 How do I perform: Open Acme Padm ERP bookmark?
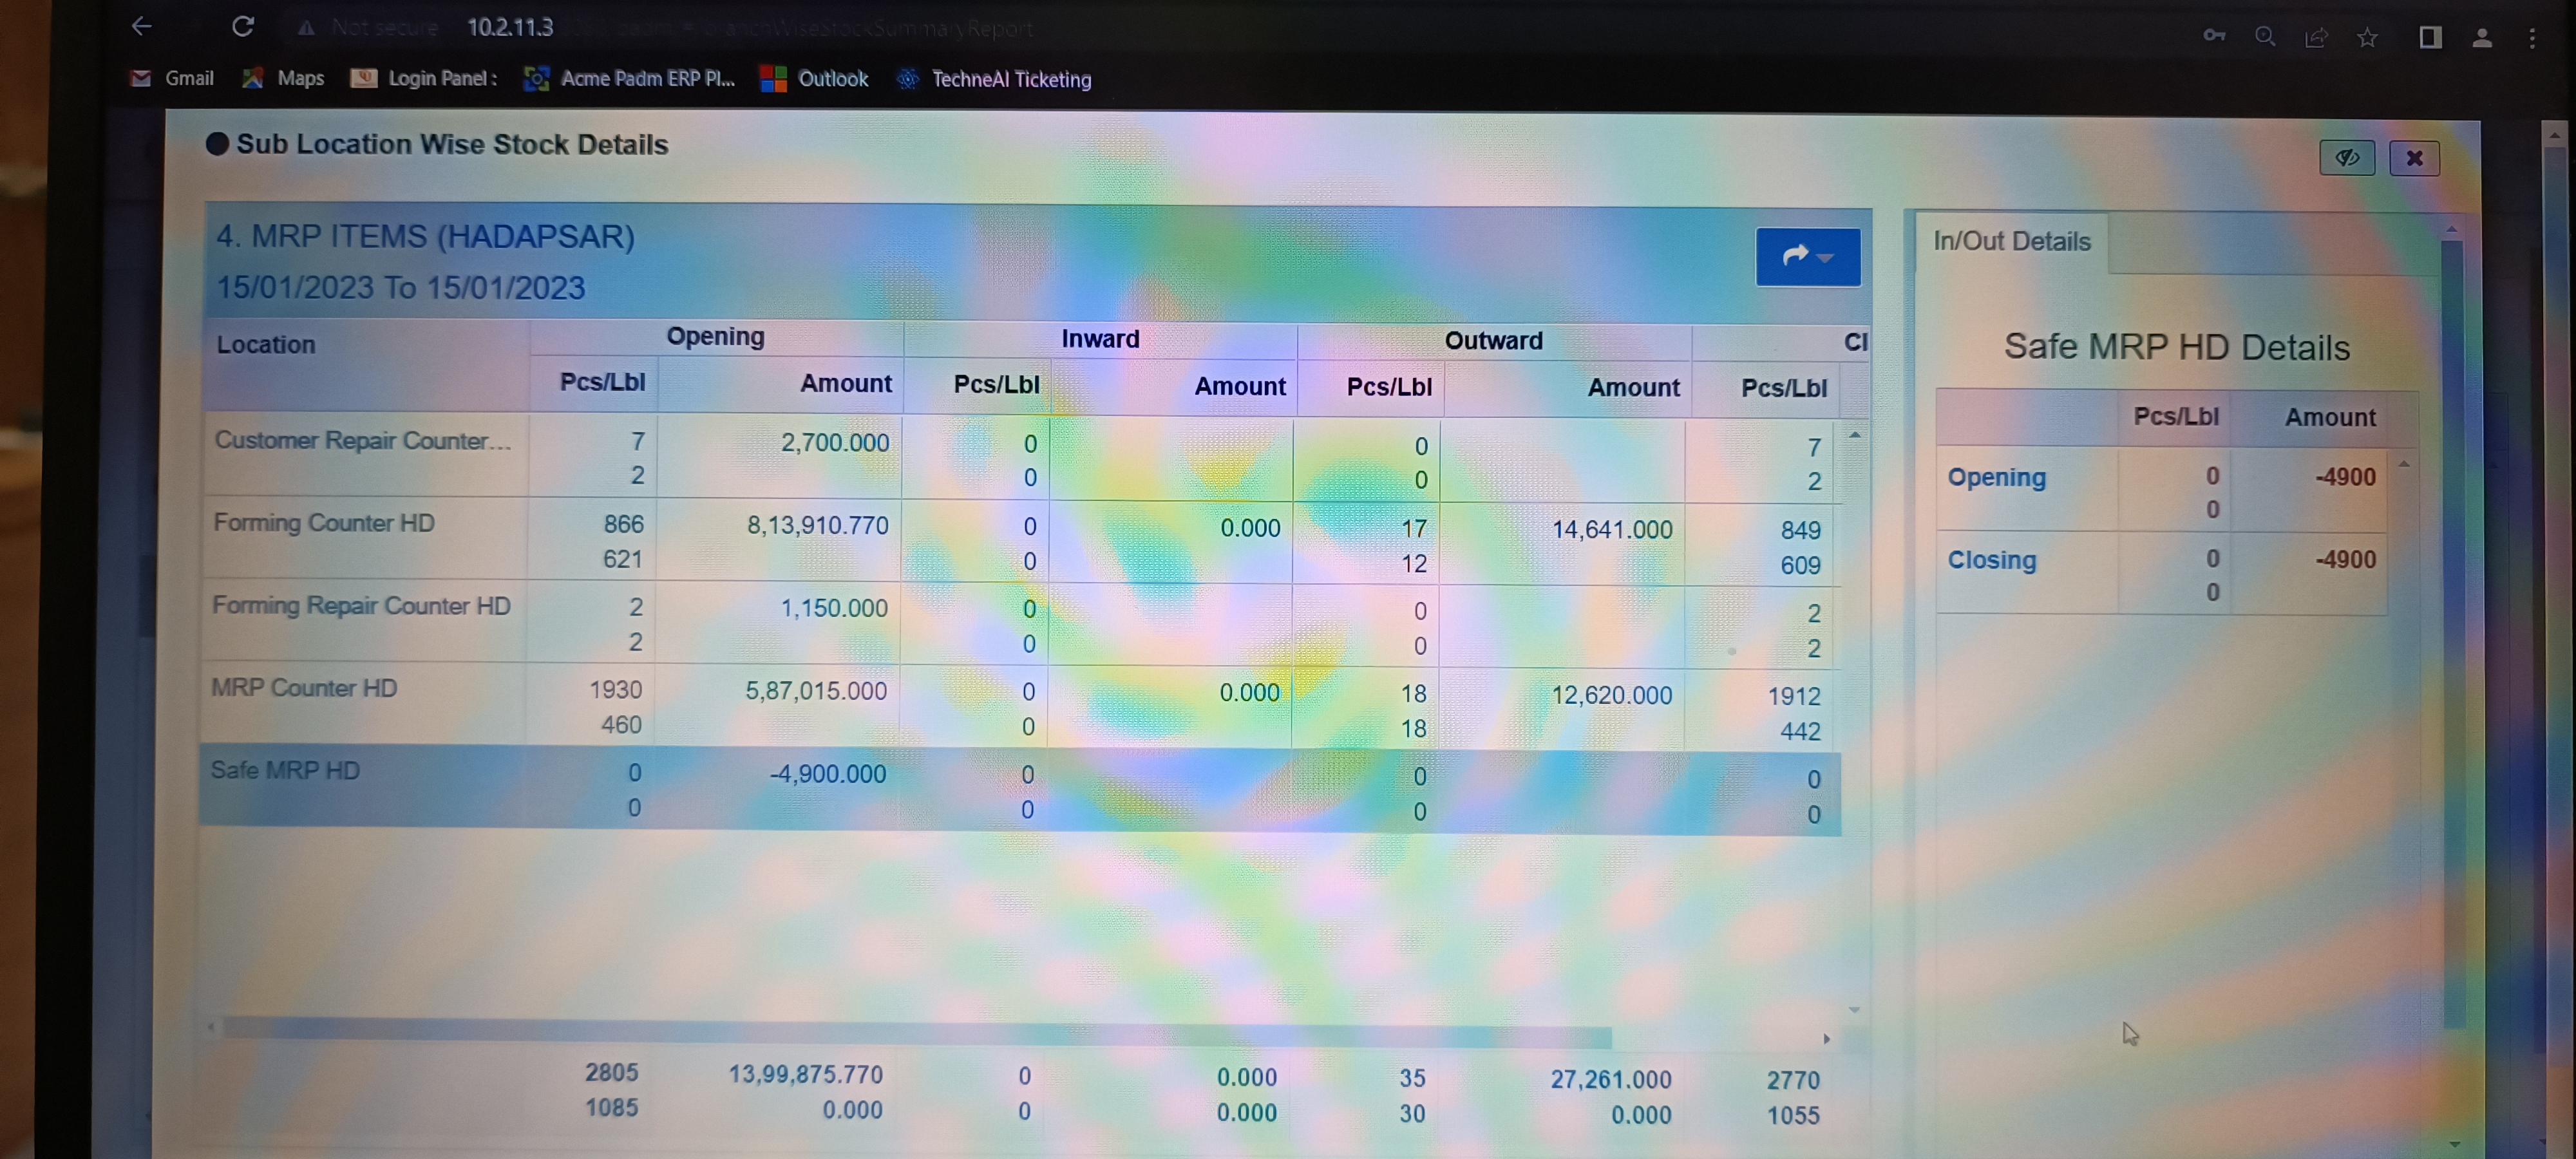[629, 78]
